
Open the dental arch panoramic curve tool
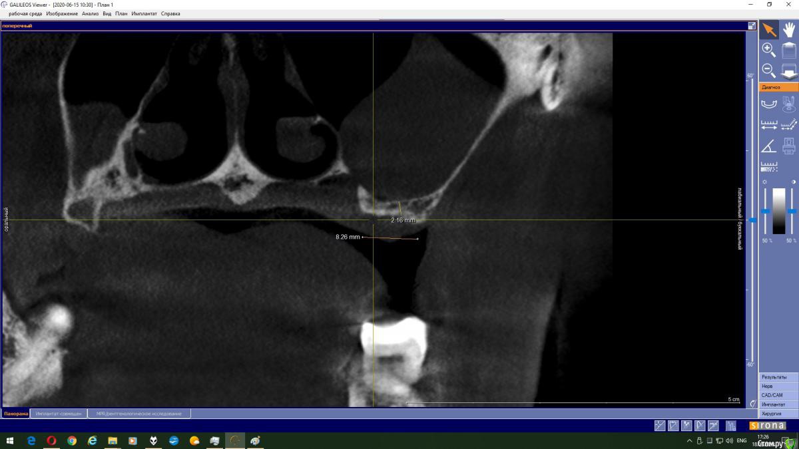(x=768, y=104)
